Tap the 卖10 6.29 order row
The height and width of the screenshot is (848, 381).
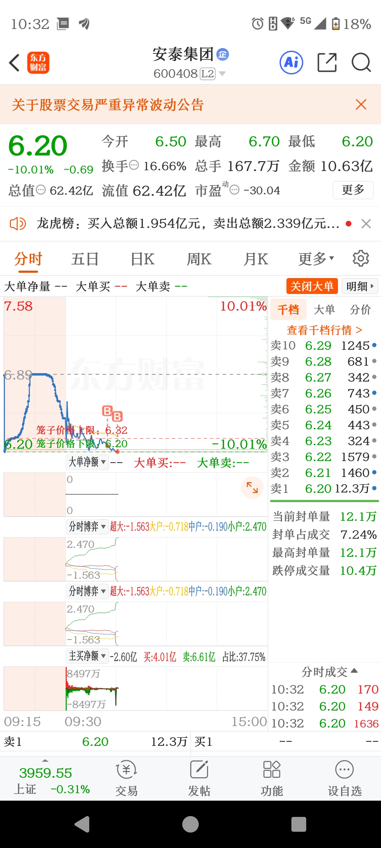324,345
